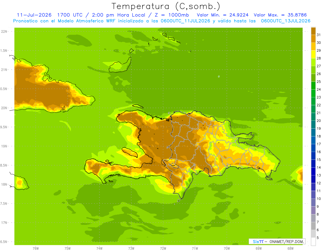The width and height of the screenshot is (326, 252).
Task: Click the colorbar value '11'
Action: (x=319, y=191)
